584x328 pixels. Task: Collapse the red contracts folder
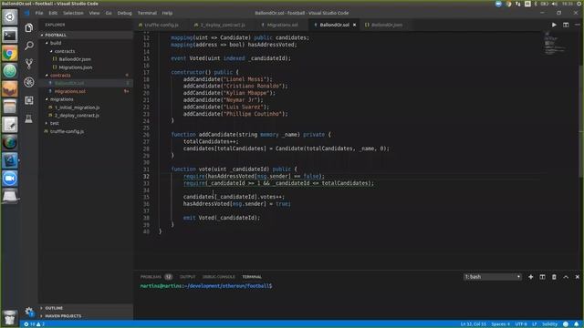(x=60, y=76)
